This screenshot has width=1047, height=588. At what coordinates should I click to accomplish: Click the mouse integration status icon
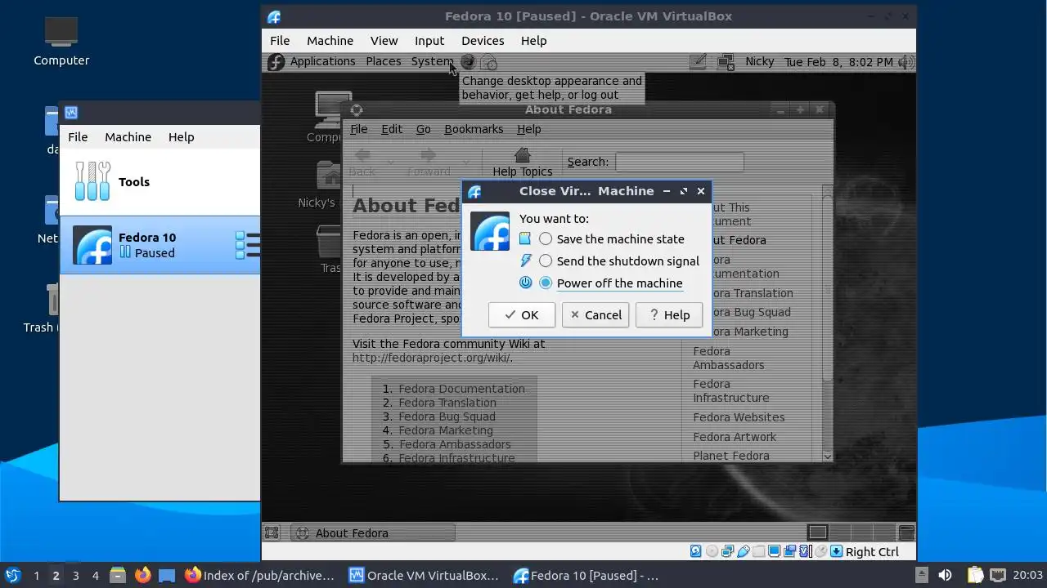pyautogui.click(x=821, y=552)
